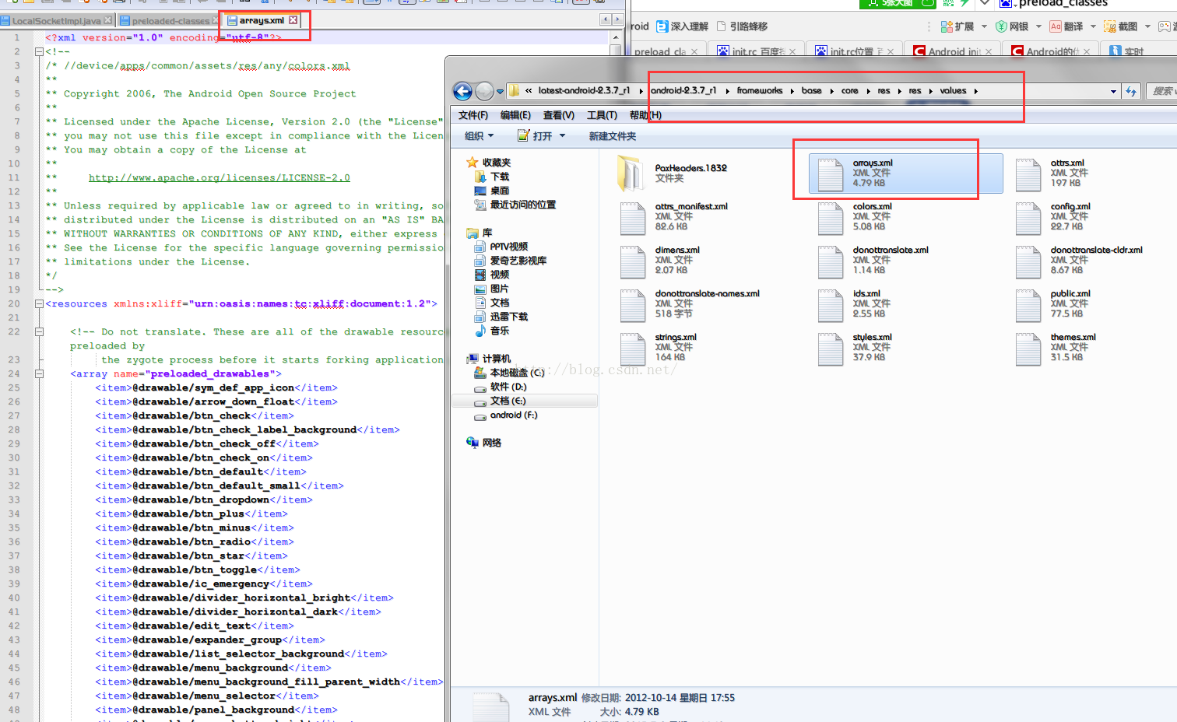This screenshot has width=1177, height=722.
Task: Open the apache.org LICENSE-2.0 link in editor
Action: [x=220, y=177]
